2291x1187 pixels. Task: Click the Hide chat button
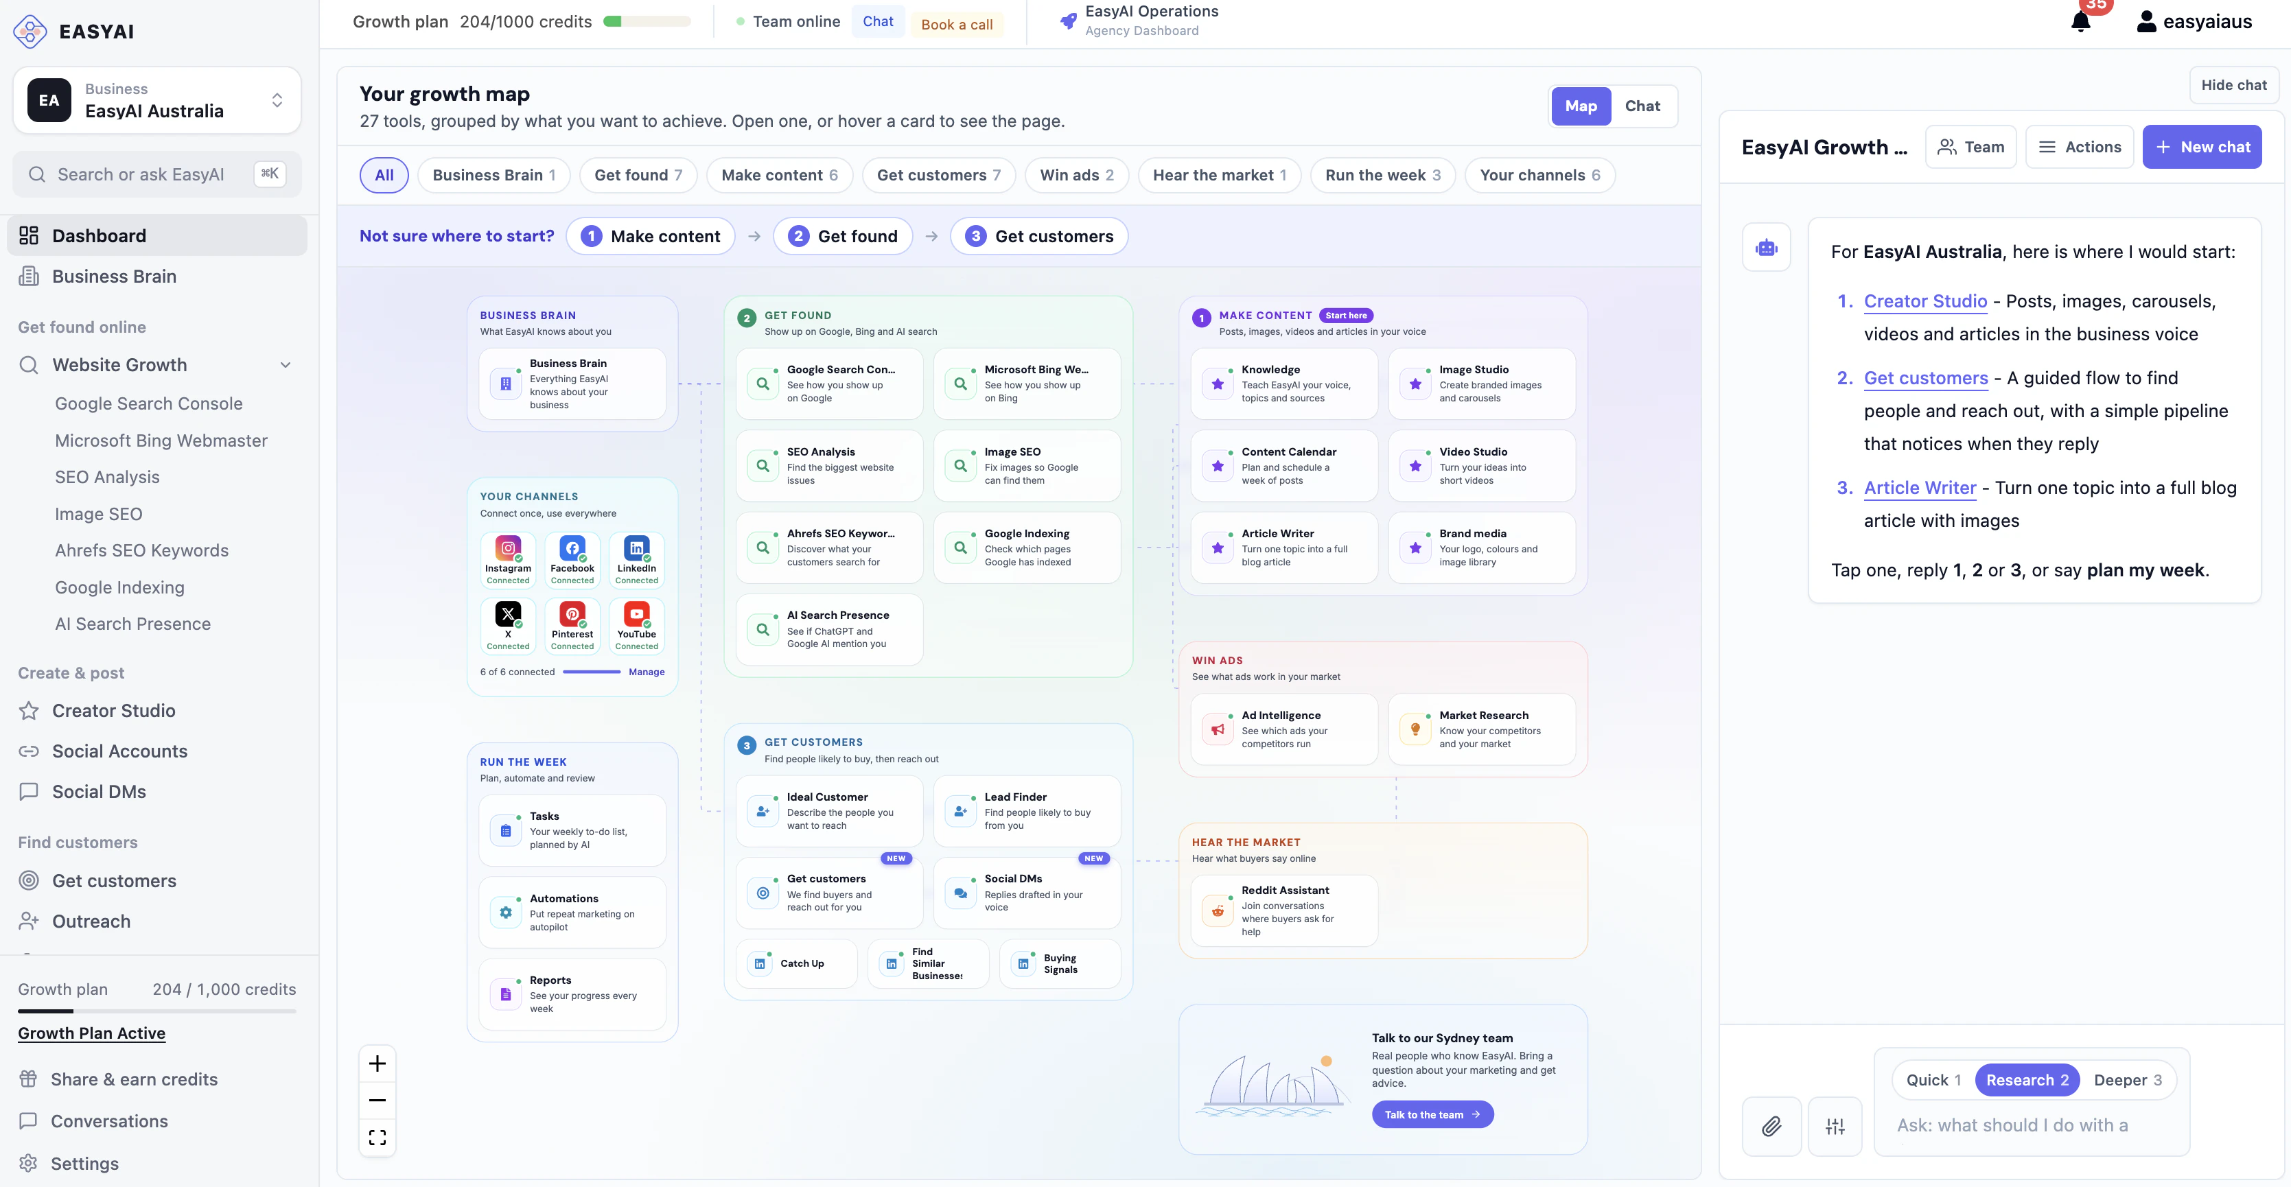(x=2233, y=84)
